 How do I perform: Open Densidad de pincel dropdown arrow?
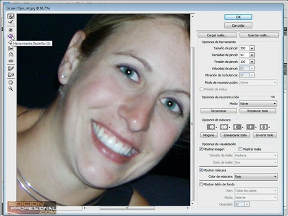tap(252, 55)
